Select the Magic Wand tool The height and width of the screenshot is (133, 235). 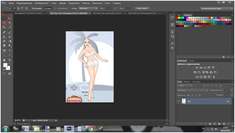pos(10,23)
